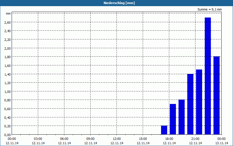Select the 0,40 y-axis value

(x=8, y=118)
